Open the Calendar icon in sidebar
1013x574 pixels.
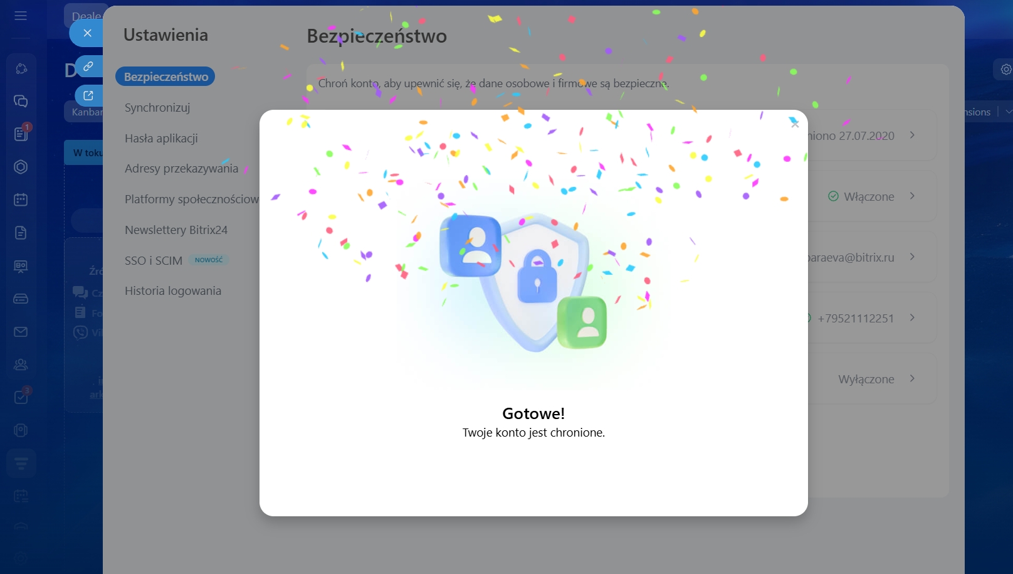(21, 199)
